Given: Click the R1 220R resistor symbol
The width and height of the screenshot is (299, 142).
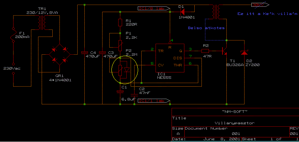Looking at the screenshot, I should click(120, 22).
